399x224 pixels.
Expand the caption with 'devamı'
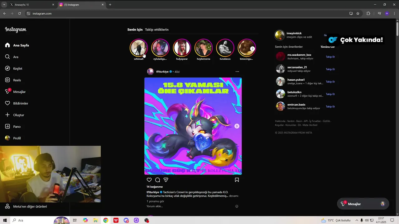pos(233,196)
